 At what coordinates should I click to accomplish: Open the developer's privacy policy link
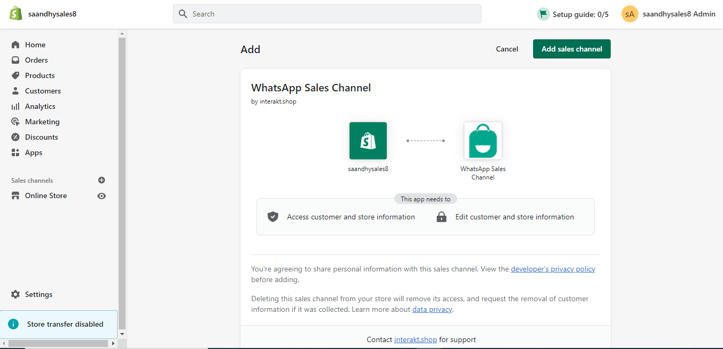(x=553, y=269)
